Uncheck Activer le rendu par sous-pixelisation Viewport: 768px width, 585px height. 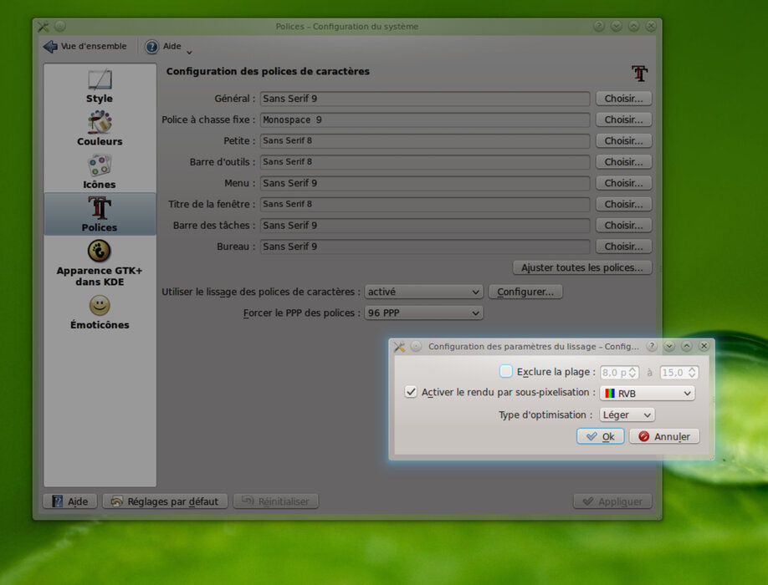point(411,392)
